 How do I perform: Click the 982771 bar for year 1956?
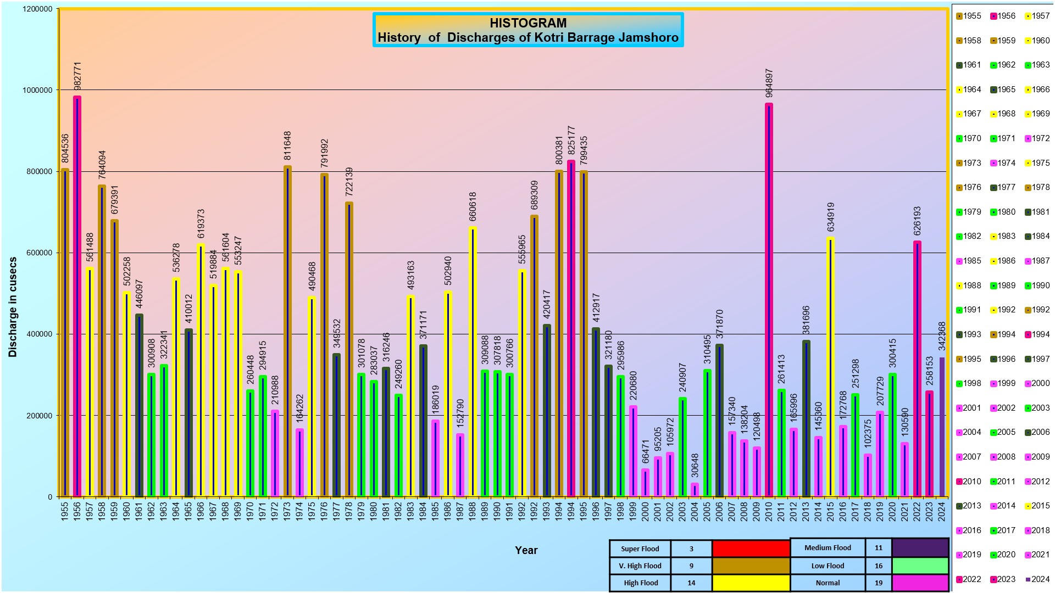click(x=77, y=296)
